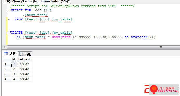Click the green script comment line
Image resolution: width=180 pixels, height=96 pixels.
[72, 6]
